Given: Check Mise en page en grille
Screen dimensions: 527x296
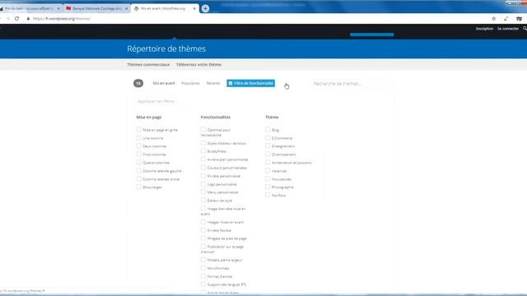Looking at the screenshot, I should [x=138, y=130].
